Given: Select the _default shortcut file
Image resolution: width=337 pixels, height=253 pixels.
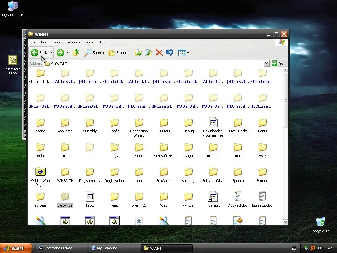Looking at the screenshot, I should pyautogui.click(x=213, y=199).
